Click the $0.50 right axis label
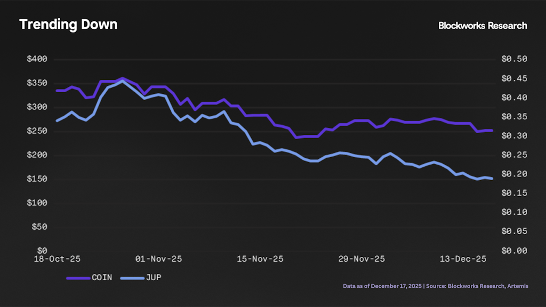This screenshot has width=546, height=307. 514,59
